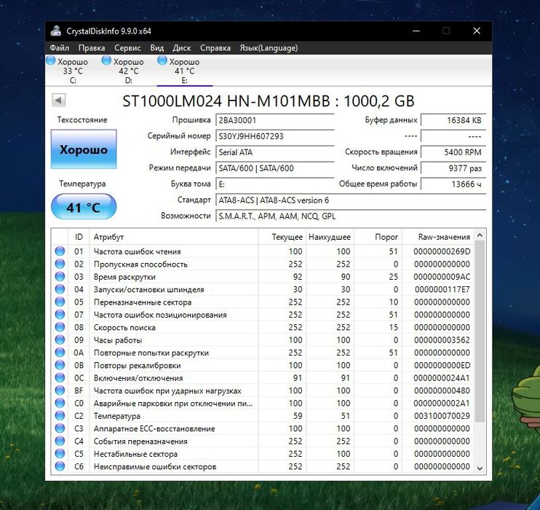Close the CrystalDiskInfo window
This screenshot has width=540, height=510.
pyautogui.click(x=477, y=31)
